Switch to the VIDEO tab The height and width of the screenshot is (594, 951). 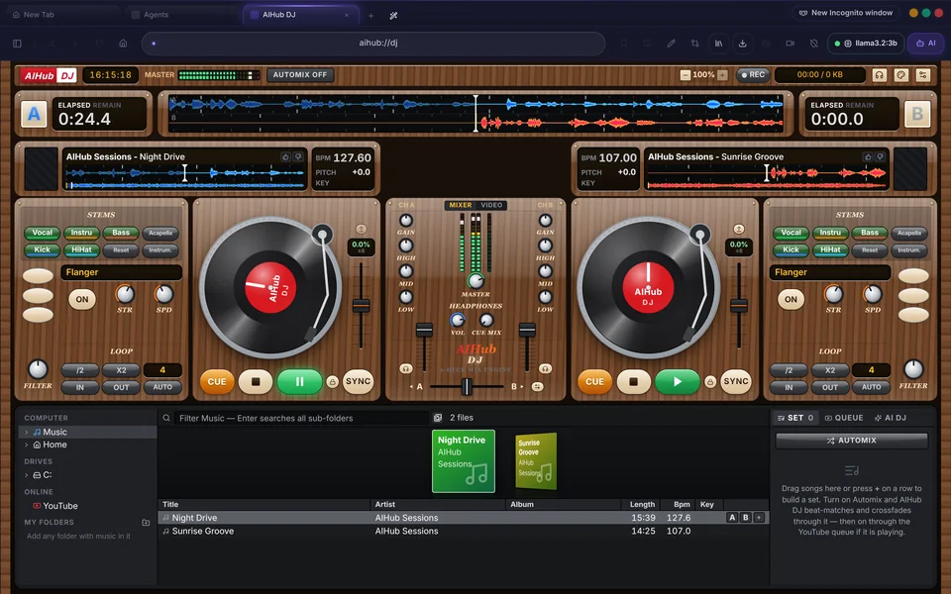pyautogui.click(x=491, y=206)
